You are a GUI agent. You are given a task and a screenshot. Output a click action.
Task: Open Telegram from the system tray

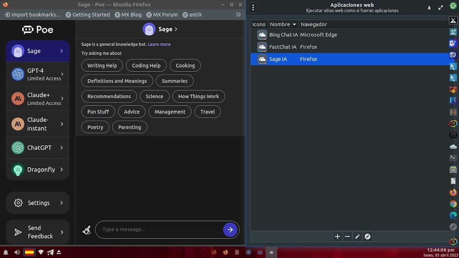pyautogui.click(x=50, y=252)
